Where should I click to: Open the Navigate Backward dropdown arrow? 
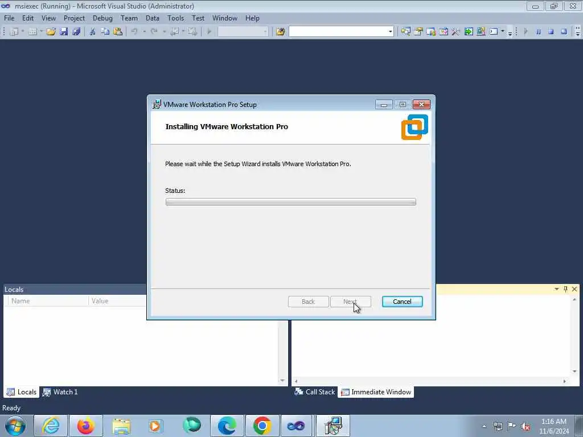click(183, 32)
